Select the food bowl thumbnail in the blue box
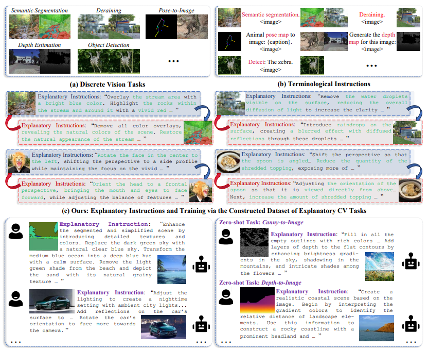Image resolution: width=428 pixels, height=349 pixels. point(228,162)
